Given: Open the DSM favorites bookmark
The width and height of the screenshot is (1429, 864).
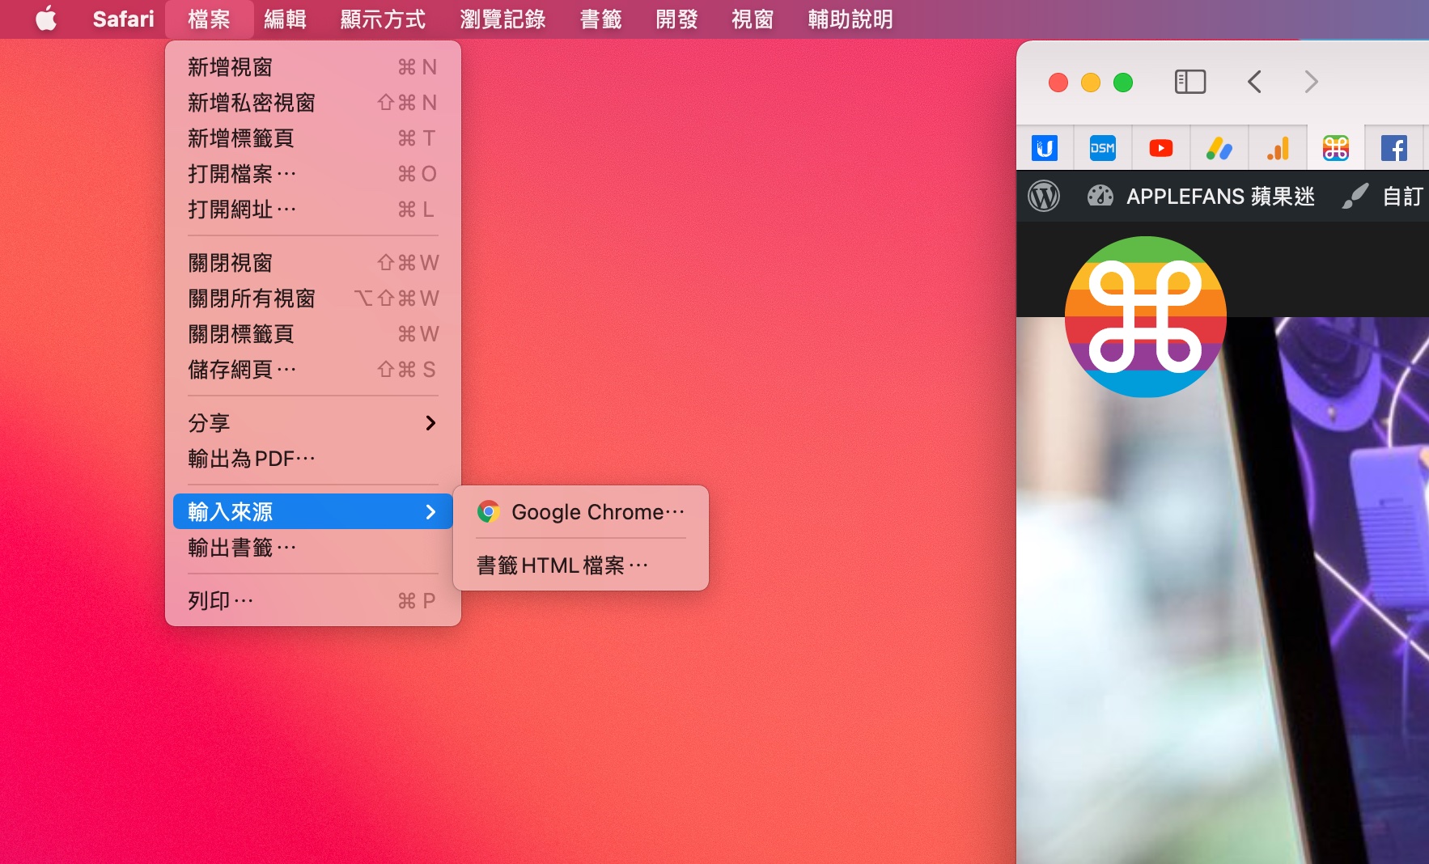Looking at the screenshot, I should [1103, 148].
